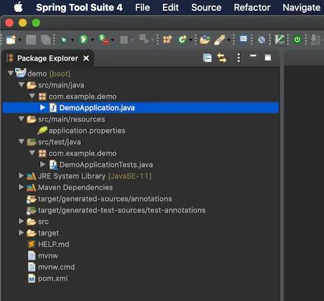
Task: Click the Debug bug toolbar icon
Action: [x=64, y=40]
